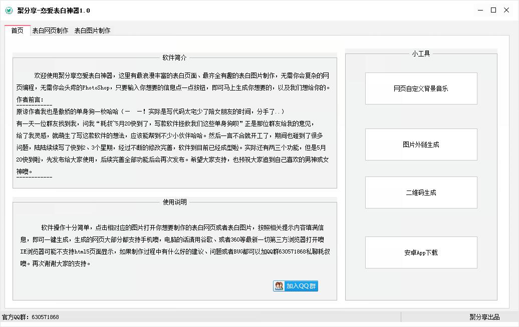
Task: Select the 首页 tab
Action: (17, 30)
